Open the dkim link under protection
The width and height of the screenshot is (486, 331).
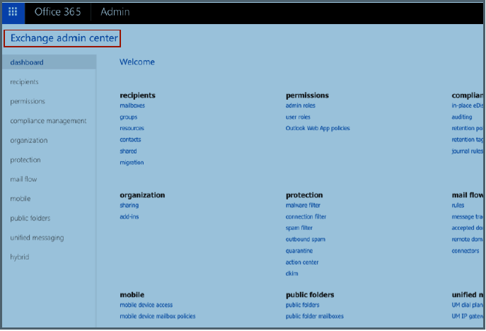click(292, 274)
